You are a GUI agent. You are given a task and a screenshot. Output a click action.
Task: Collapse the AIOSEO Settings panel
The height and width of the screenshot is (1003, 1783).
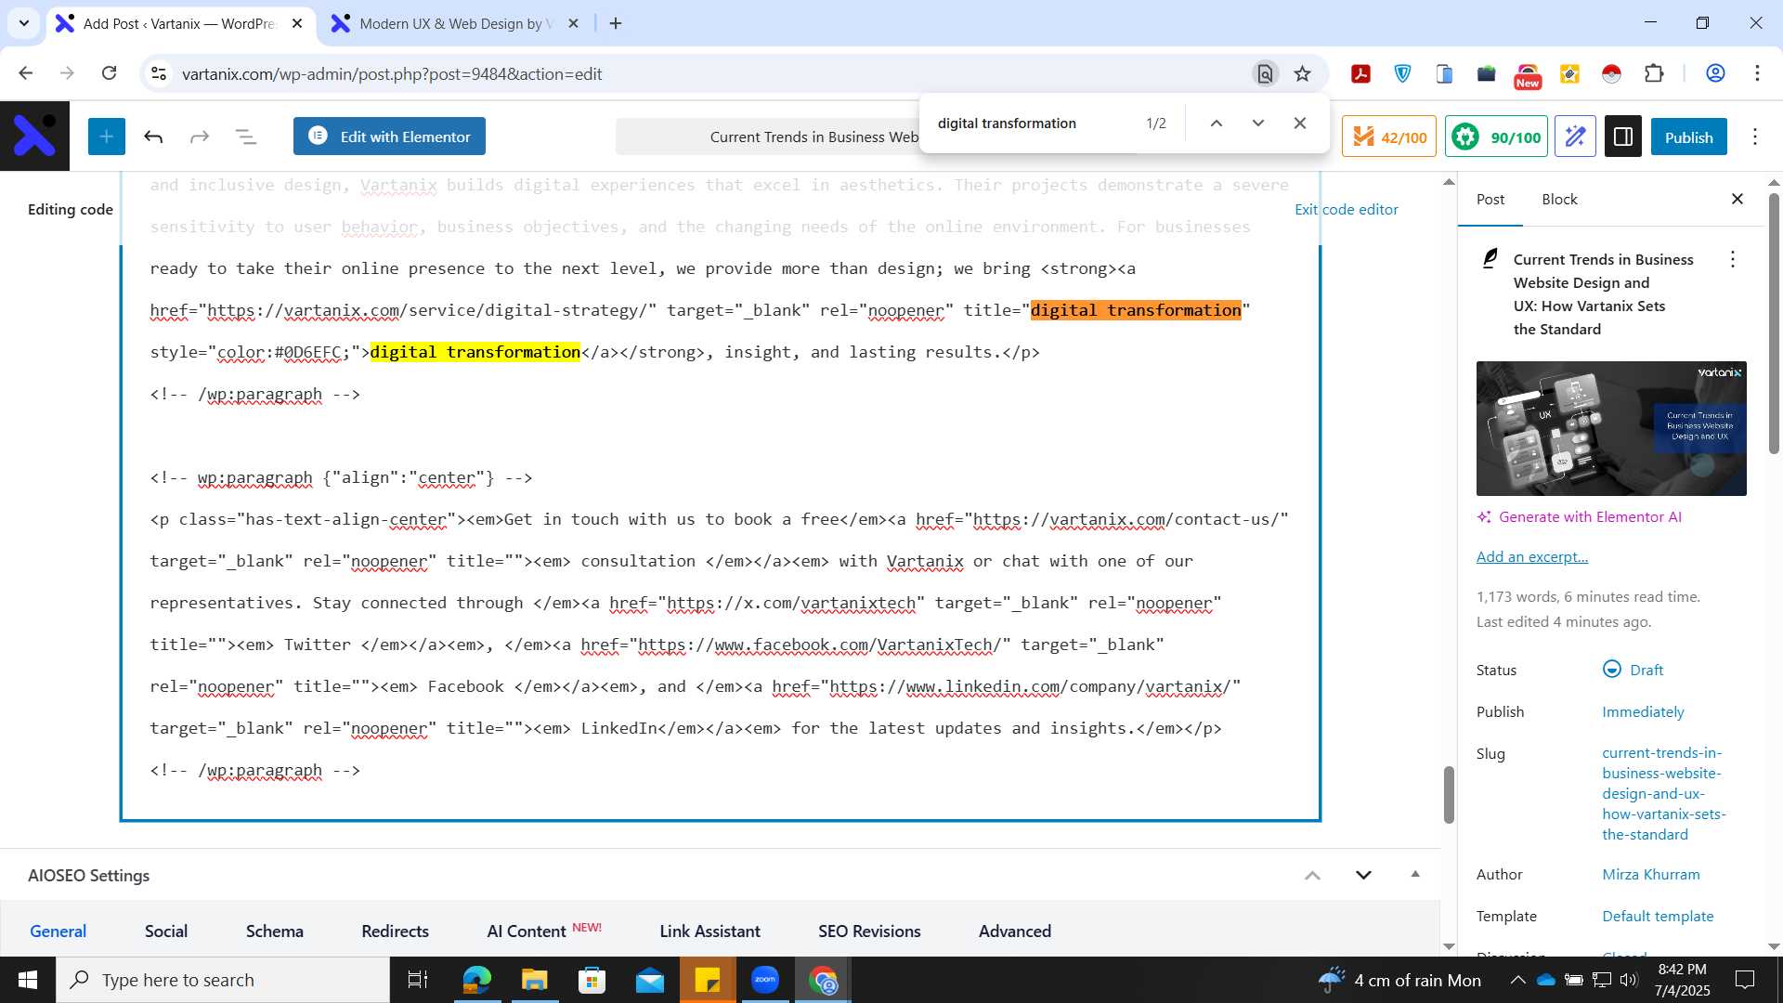pos(1415,875)
